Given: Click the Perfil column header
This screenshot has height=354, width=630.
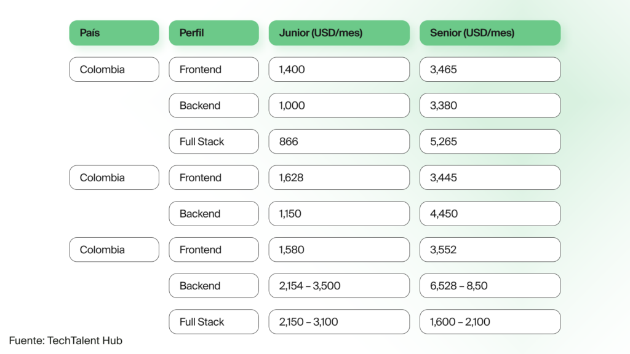Looking at the screenshot, I should pos(213,33).
